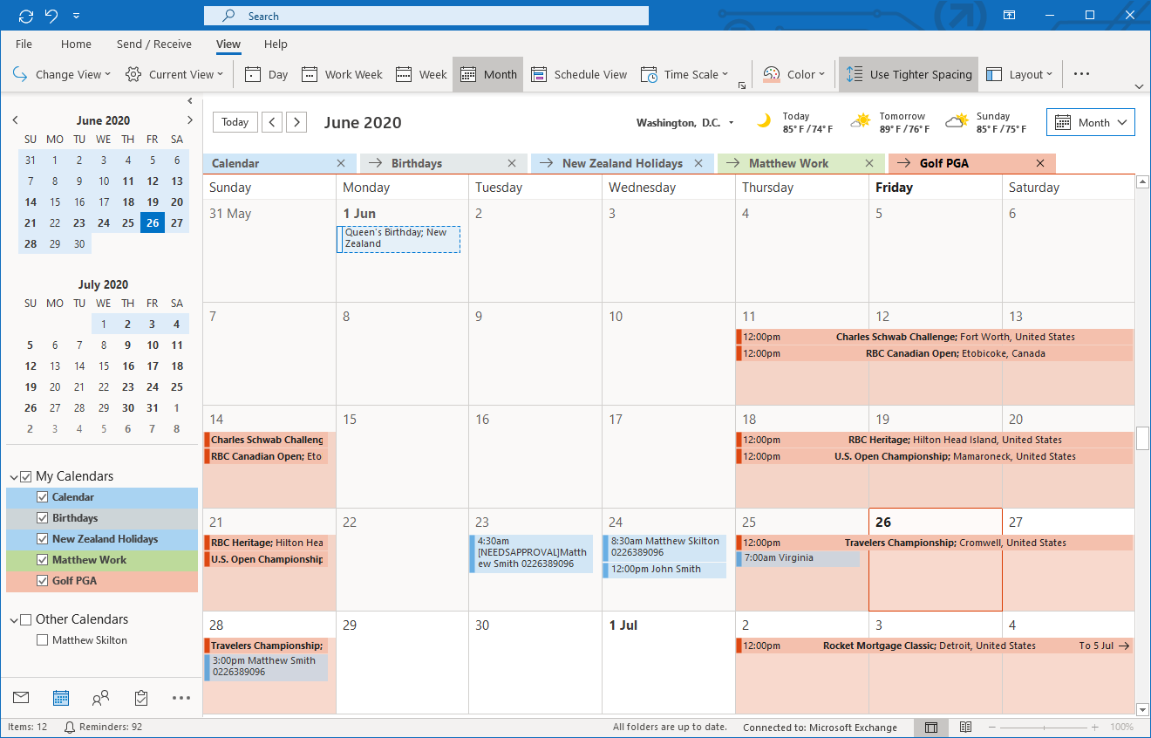The height and width of the screenshot is (738, 1151).
Task: Toggle Use Tighter Spacing
Action: coord(909,74)
